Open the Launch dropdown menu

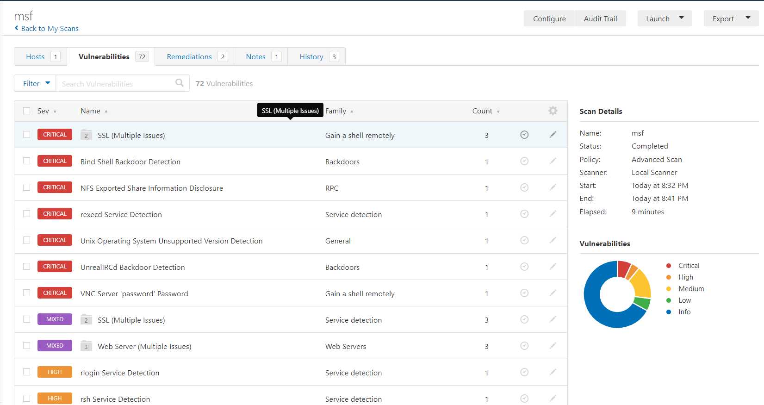click(665, 19)
